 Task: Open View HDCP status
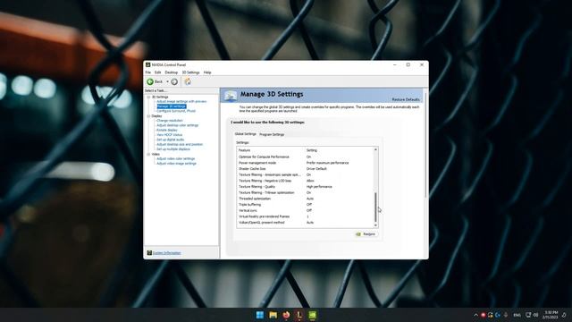point(169,135)
